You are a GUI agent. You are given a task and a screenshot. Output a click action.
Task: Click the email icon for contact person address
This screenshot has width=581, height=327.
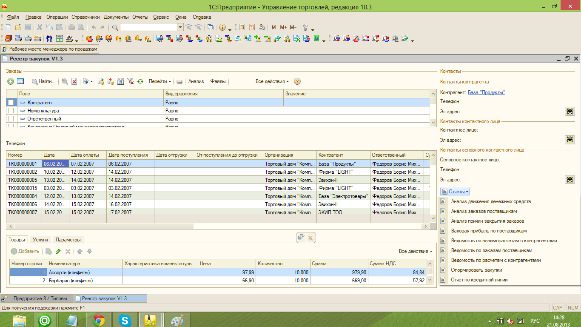point(570,140)
